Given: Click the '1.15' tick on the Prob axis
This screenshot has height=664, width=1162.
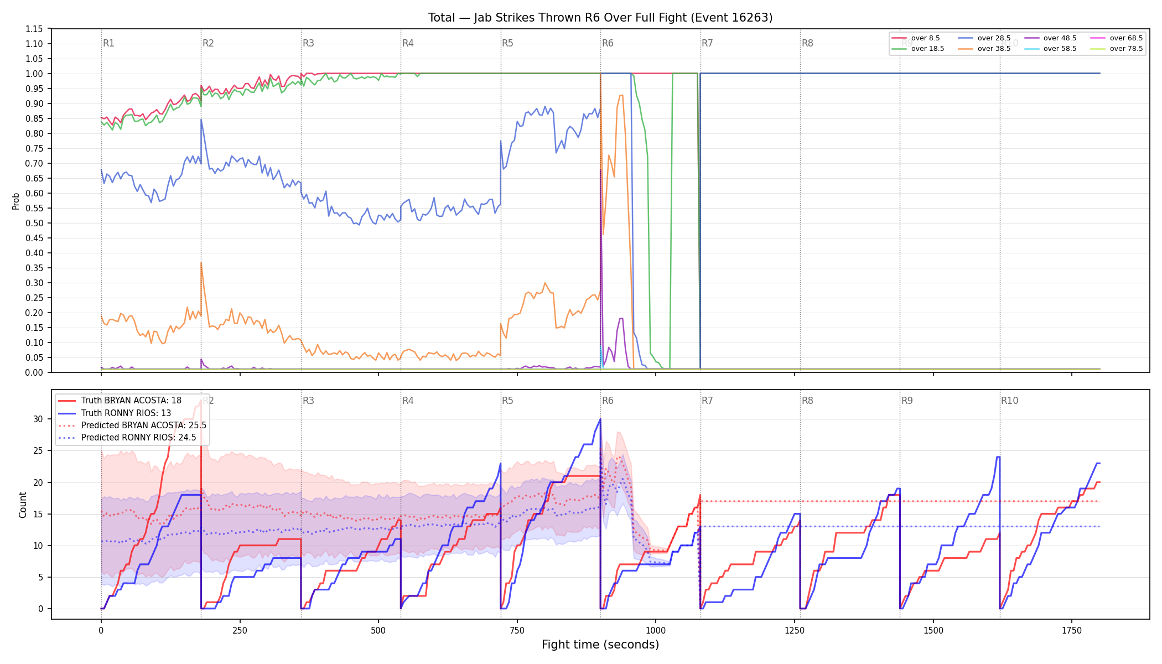Looking at the screenshot, I should pyautogui.click(x=34, y=29).
